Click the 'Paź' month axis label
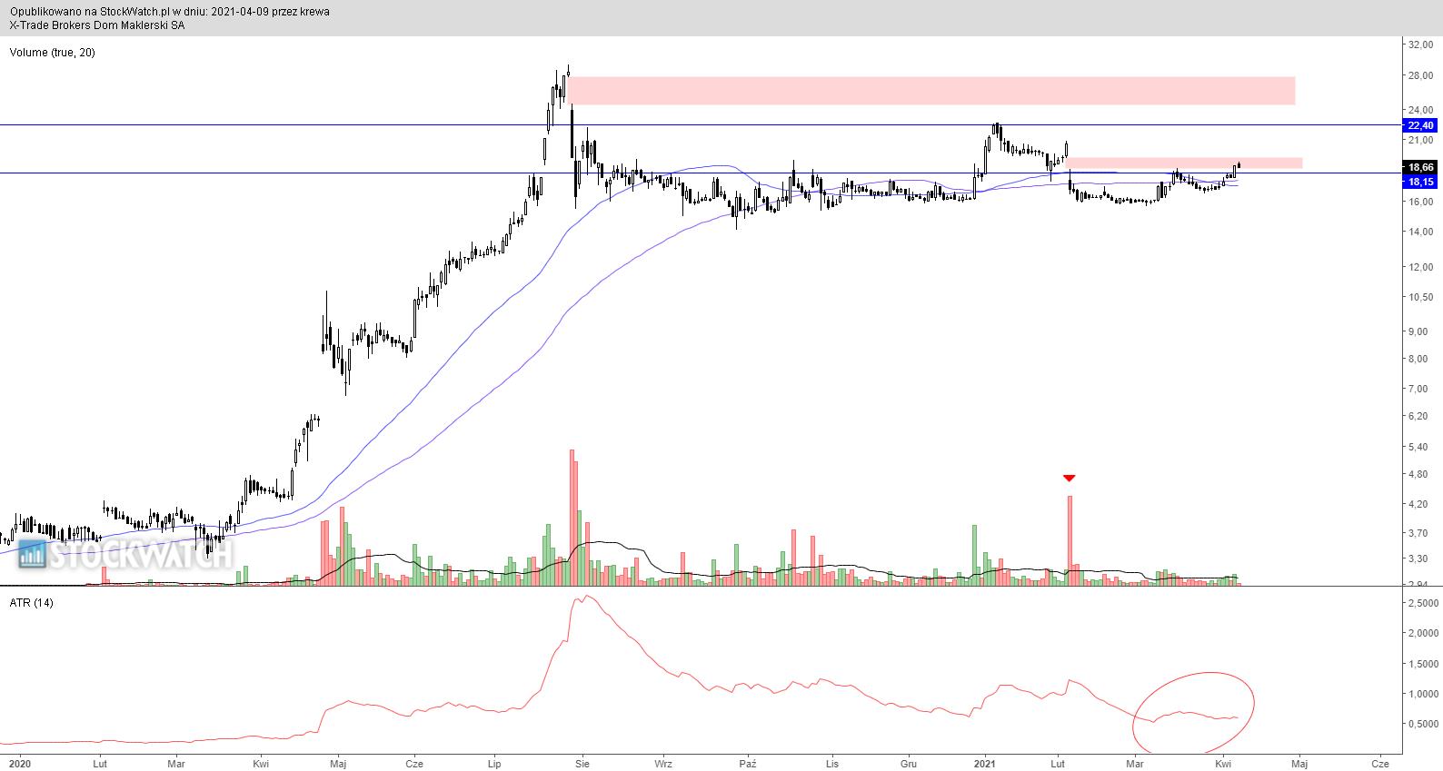Viewport: 1443px width, 771px height. (x=749, y=765)
